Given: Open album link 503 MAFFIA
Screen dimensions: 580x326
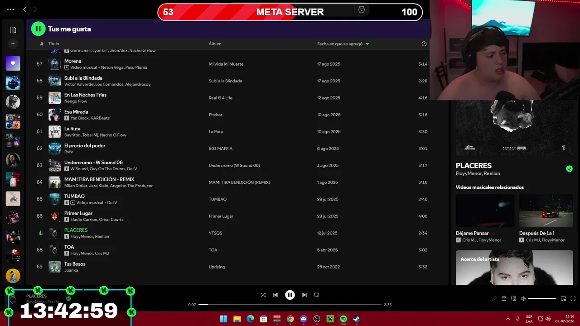Looking at the screenshot, I should point(221,149).
